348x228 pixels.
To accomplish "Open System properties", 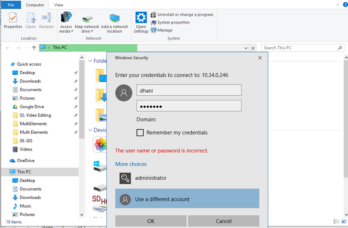I will point(170,23).
